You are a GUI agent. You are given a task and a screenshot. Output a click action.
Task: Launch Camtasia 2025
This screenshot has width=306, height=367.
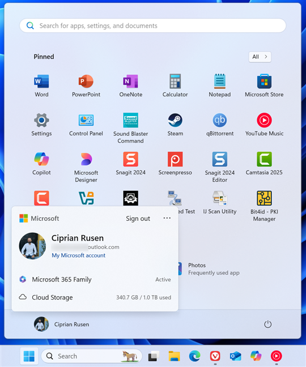coord(264,164)
